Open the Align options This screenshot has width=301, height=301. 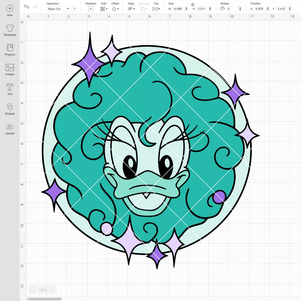pyautogui.click(x=130, y=9)
